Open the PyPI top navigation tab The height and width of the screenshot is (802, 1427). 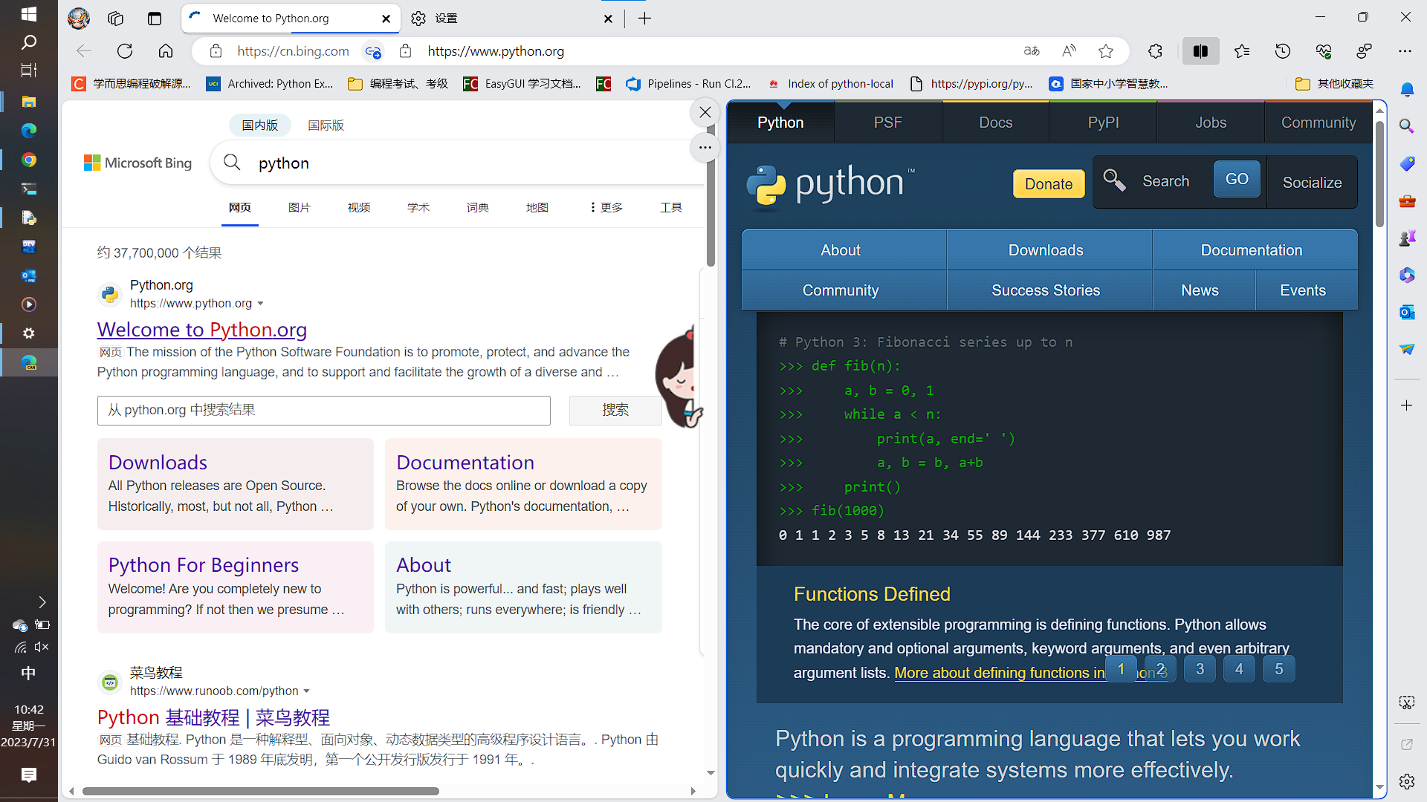[x=1103, y=123]
